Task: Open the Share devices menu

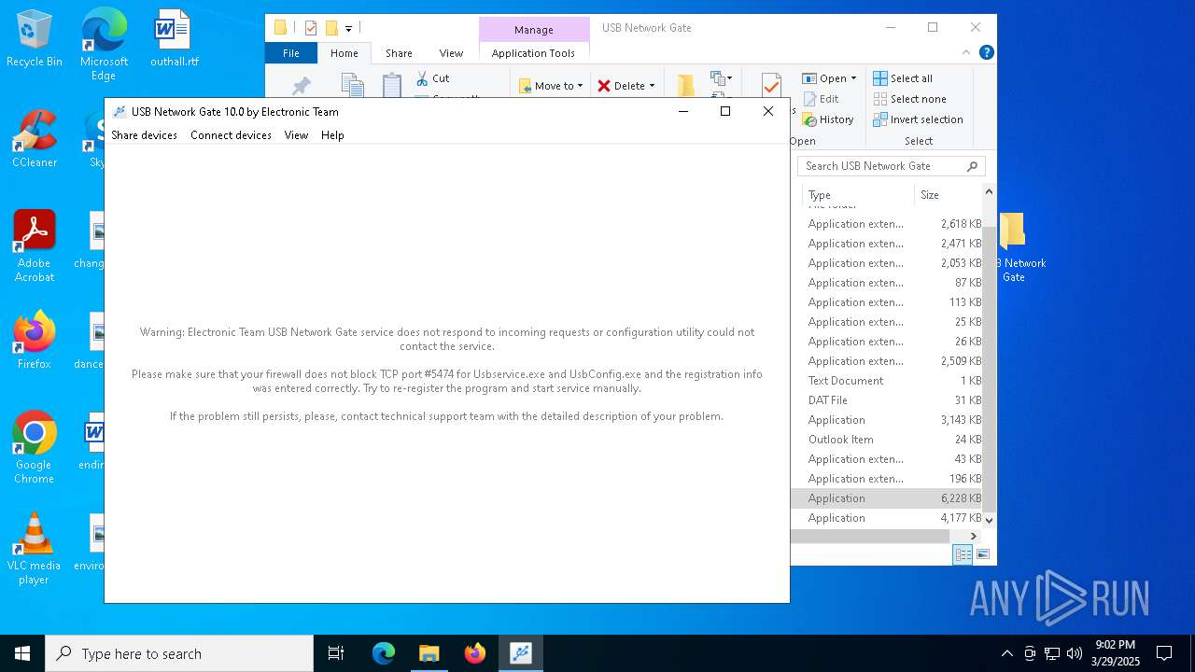Action: pyautogui.click(x=144, y=135)
